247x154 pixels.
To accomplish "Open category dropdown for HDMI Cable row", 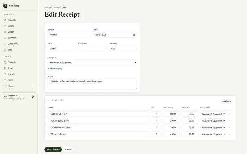I will click(213, 121).
